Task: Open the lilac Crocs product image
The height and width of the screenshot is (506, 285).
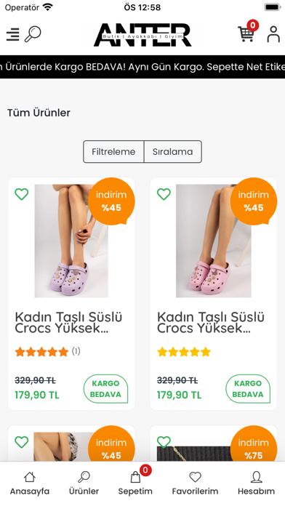Action: click(x=71, y=241)
